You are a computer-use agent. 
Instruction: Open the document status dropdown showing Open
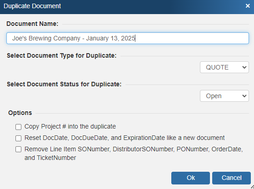(x=224, y=96)
